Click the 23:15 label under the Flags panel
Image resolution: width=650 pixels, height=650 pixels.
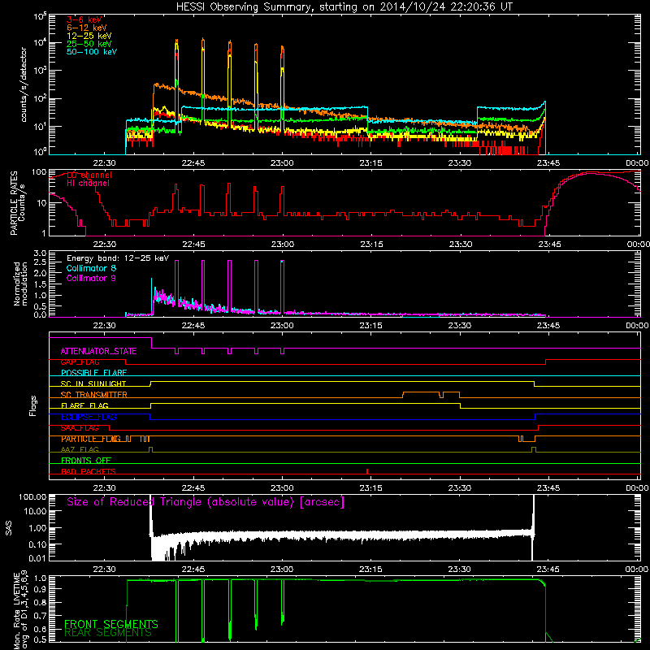pyautogui.click(x=370, y=488)
